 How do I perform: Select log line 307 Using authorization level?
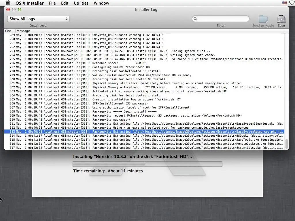[144, 108]
